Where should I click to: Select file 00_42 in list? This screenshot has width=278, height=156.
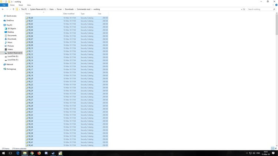(67, 145)
